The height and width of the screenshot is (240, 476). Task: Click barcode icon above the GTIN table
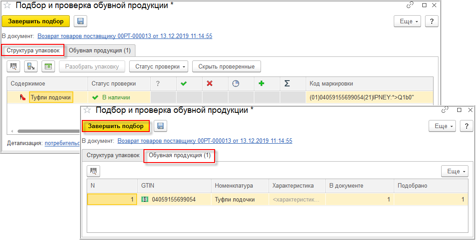(x=94, y=171)
